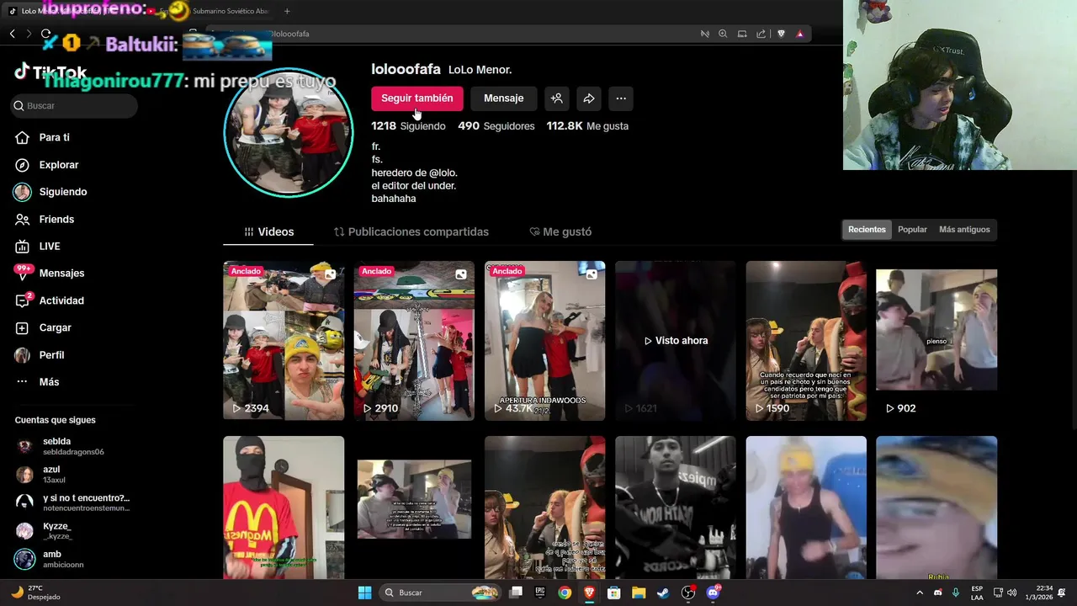Go to LIVE section
1077x606 pixels.
tap(50, 246)
